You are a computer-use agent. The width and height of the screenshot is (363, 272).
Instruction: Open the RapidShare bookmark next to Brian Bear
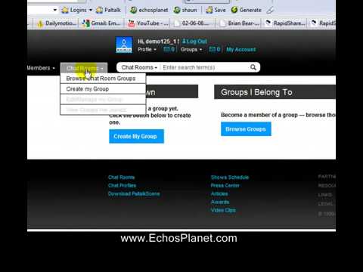286,23
